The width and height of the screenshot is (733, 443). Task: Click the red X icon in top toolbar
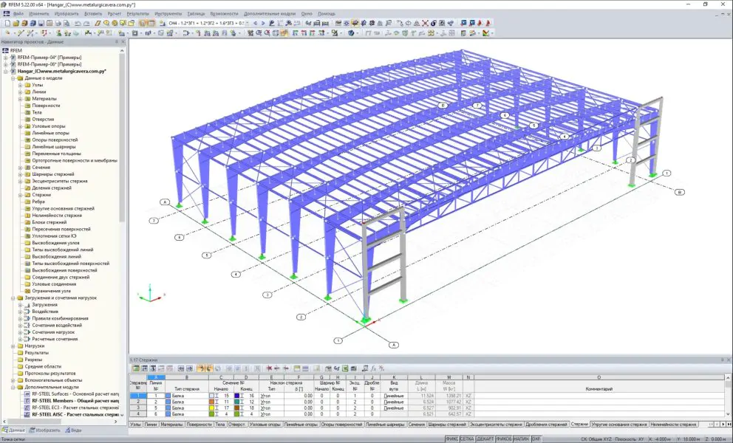[425, 23]
